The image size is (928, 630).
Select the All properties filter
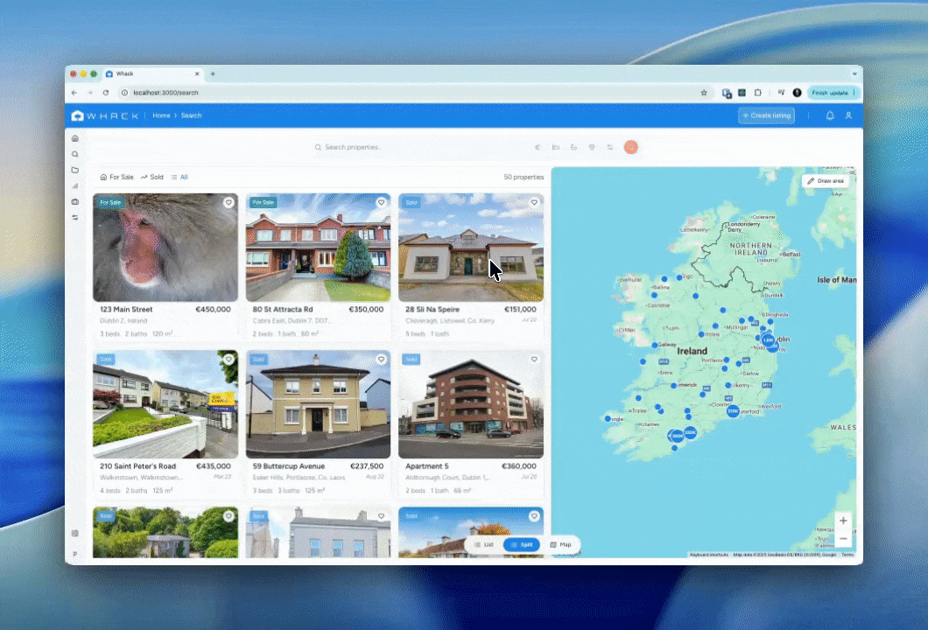[179, 177]
